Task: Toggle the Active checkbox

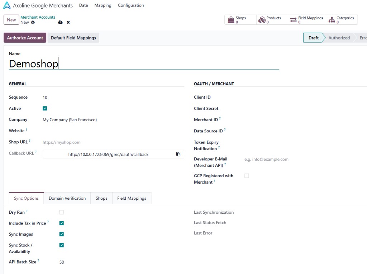Action: click(x=45, y=108)
